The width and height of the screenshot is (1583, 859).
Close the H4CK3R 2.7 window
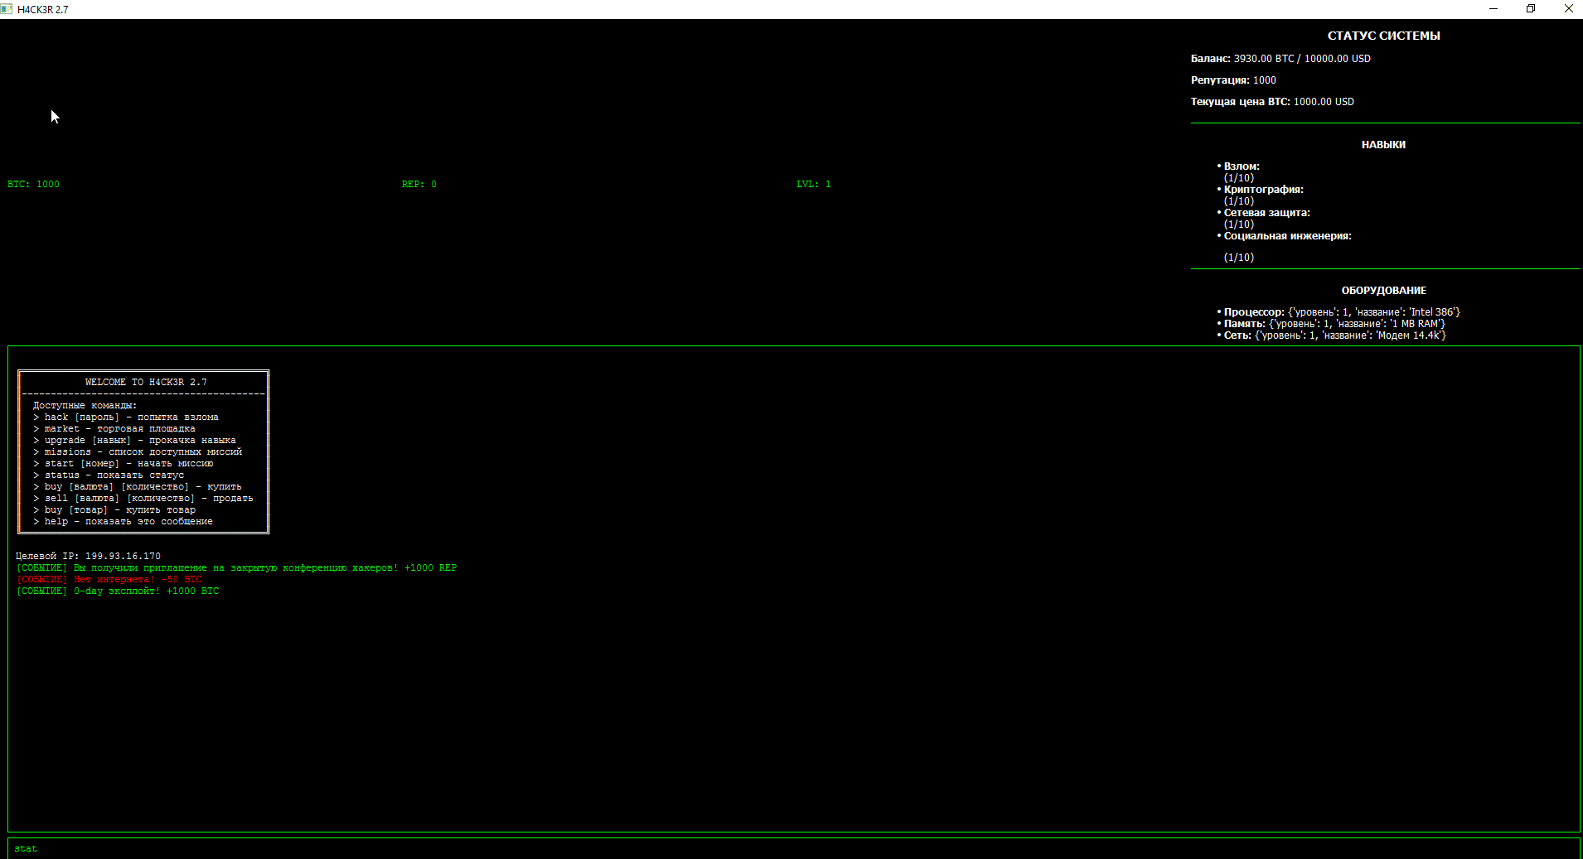1567,9
